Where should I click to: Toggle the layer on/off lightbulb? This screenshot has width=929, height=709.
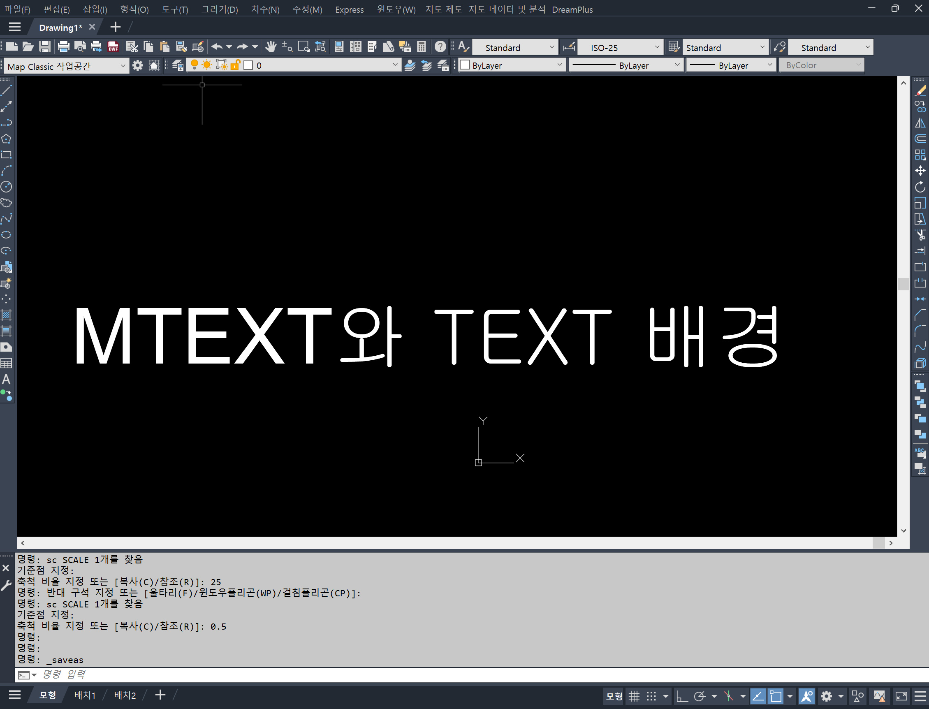(x=194, y=65)
